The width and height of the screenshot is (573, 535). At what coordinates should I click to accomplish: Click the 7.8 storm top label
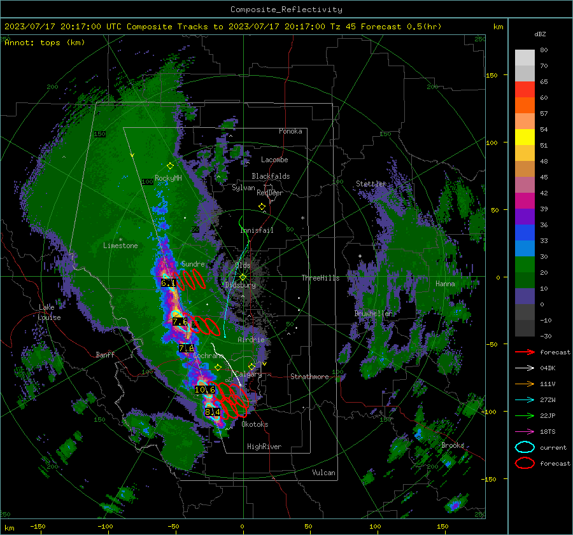pyautogui.click(x=187, y=349)
